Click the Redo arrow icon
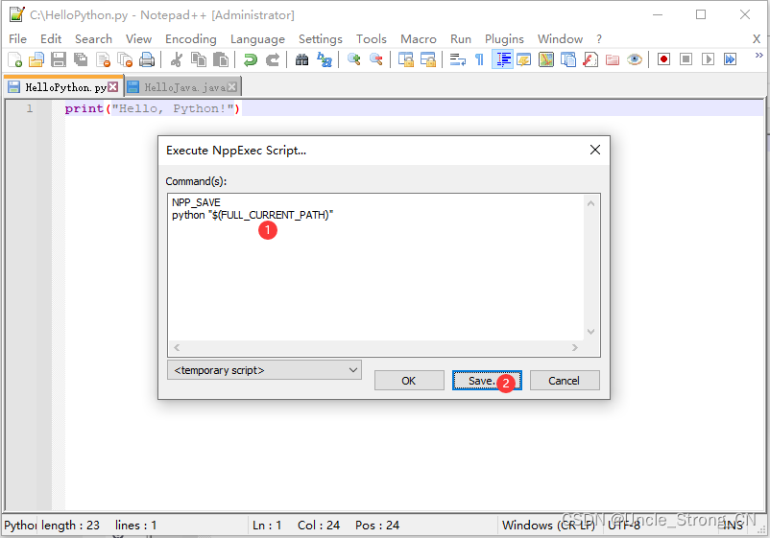Image resolution: width=770 pixels, height=538 pixels. 273,59
